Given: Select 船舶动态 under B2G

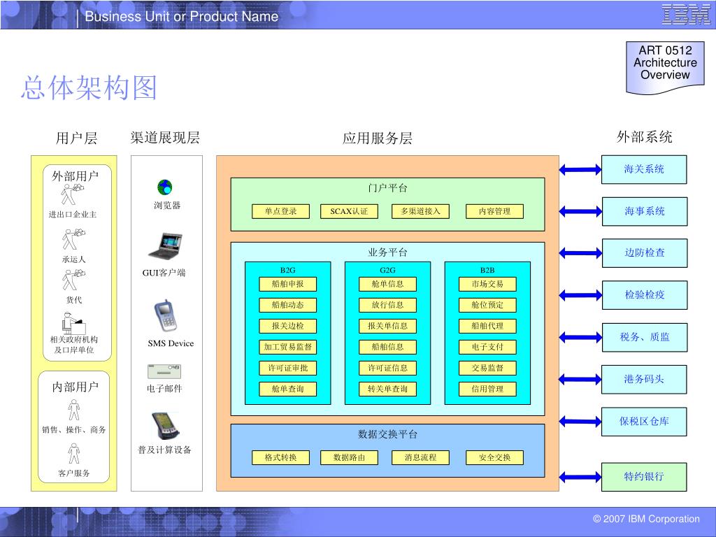Looking at the screenshot, I should click(x=287, y=305).
